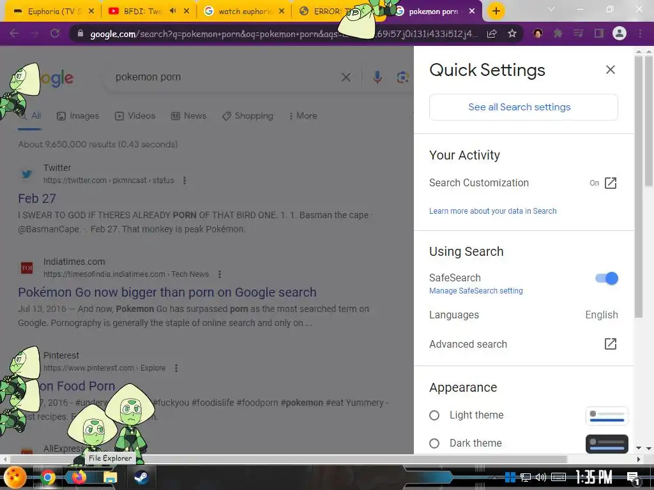
Task: Open Advanced search external link icon
Action: [610, 344]
